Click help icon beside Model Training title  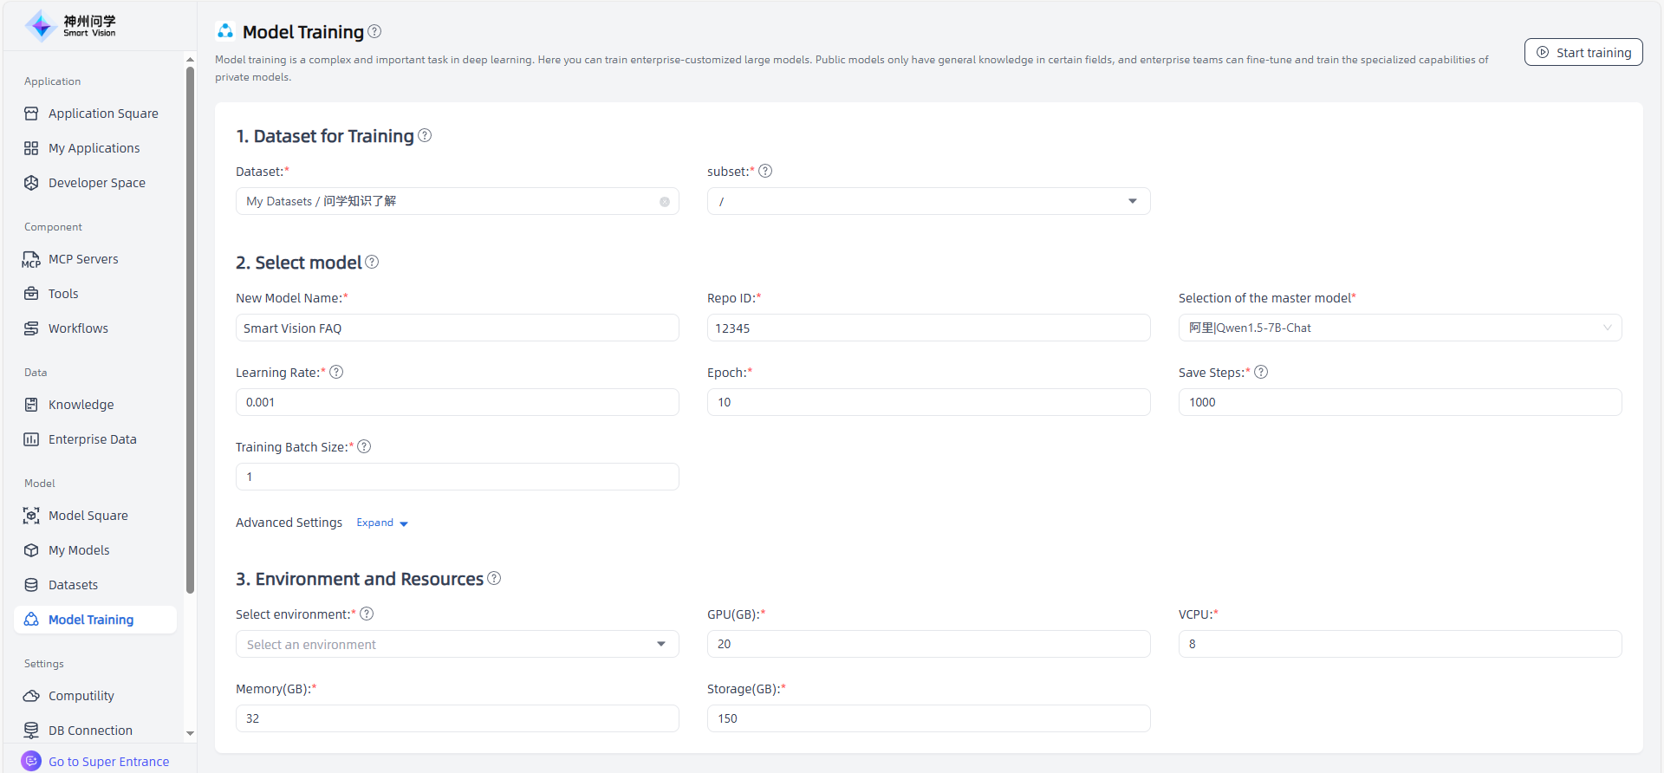point(374,31)
